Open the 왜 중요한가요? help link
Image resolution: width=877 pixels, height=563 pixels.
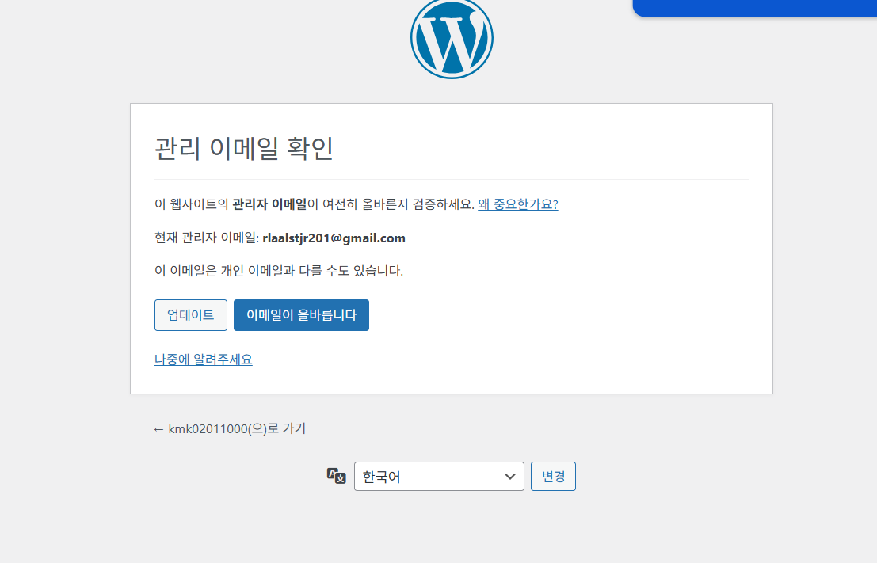(517, 204)
